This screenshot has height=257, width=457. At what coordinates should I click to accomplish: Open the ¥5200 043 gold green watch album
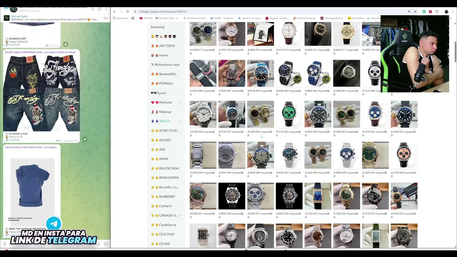[375, 155]
